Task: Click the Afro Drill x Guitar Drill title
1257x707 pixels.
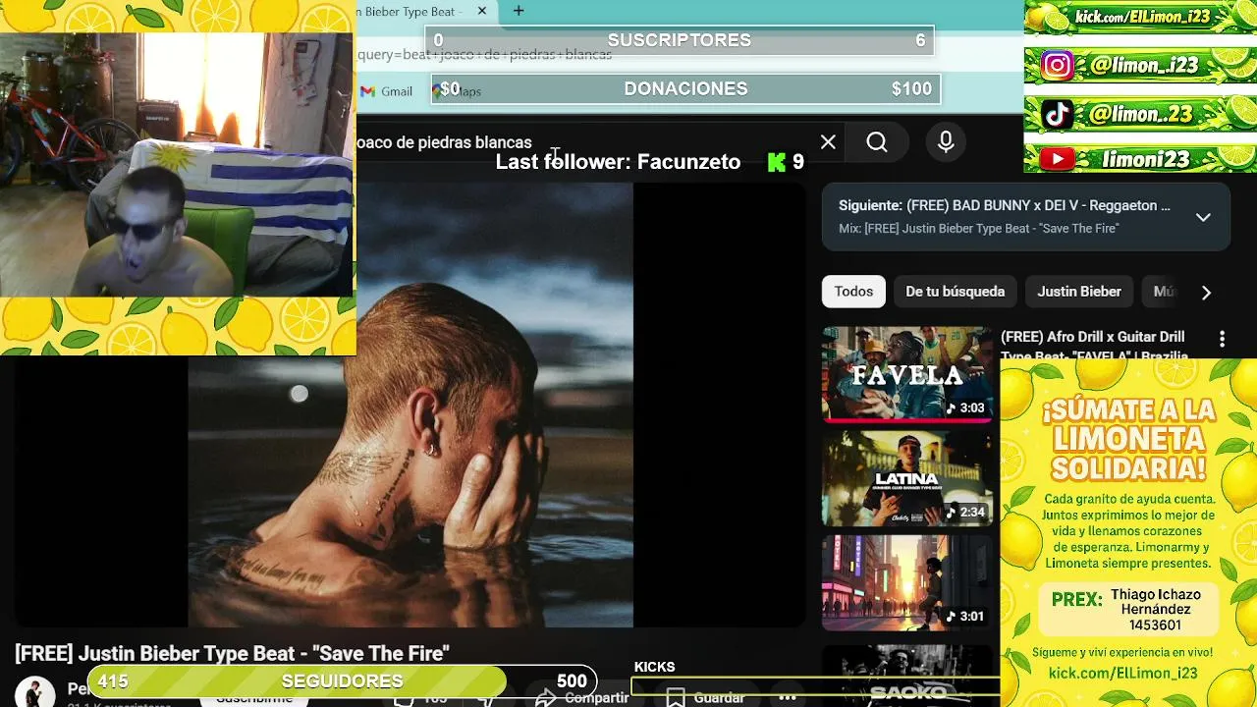Action: 1093,346
